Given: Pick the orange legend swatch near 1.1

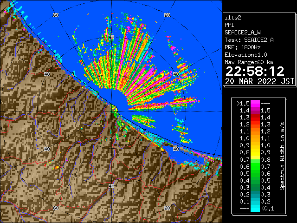Looking at the screenshot, I should point(255,131).
